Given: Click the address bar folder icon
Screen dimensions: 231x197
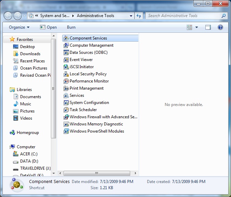Looking at the screenshot, I should click(31, 16).
